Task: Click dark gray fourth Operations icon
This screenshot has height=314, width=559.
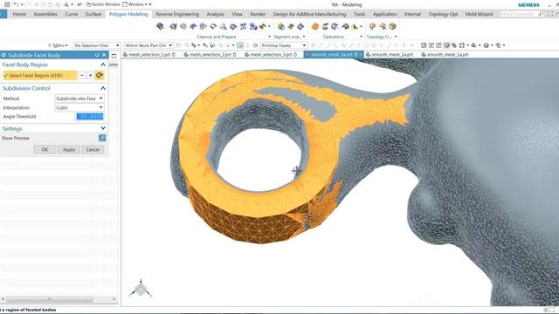Action: [x=345, y=26]
